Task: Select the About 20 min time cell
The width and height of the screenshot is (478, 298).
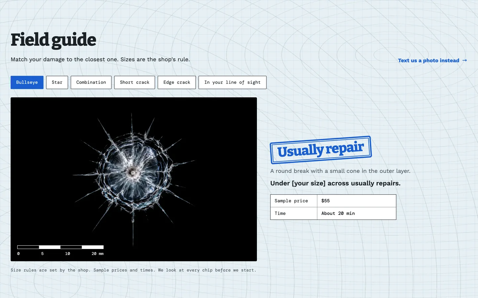Action: (357, 214)
